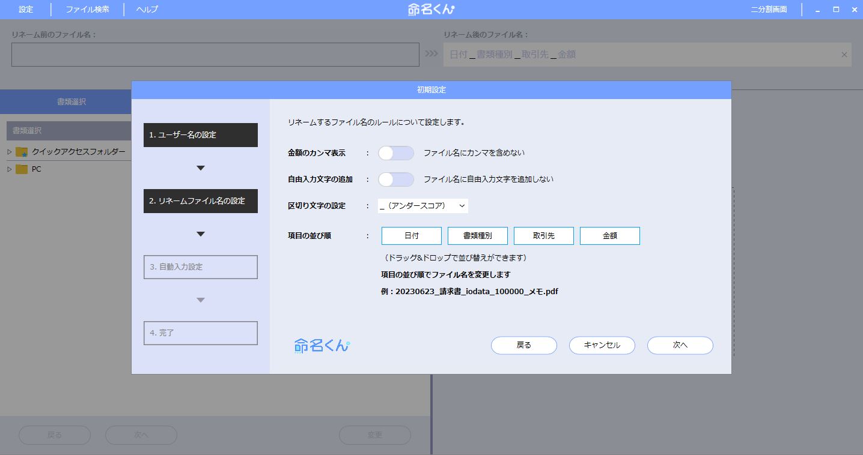Open the 設定 menu
This screenshot has height=455, width=863.
pos(25,9)
